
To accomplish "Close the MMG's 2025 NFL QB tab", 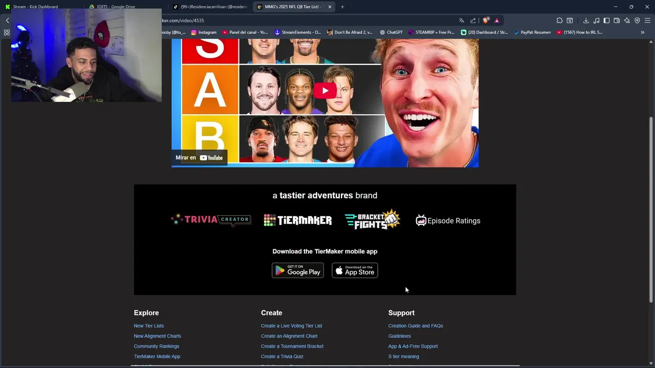I will click(x=330, y=7).
